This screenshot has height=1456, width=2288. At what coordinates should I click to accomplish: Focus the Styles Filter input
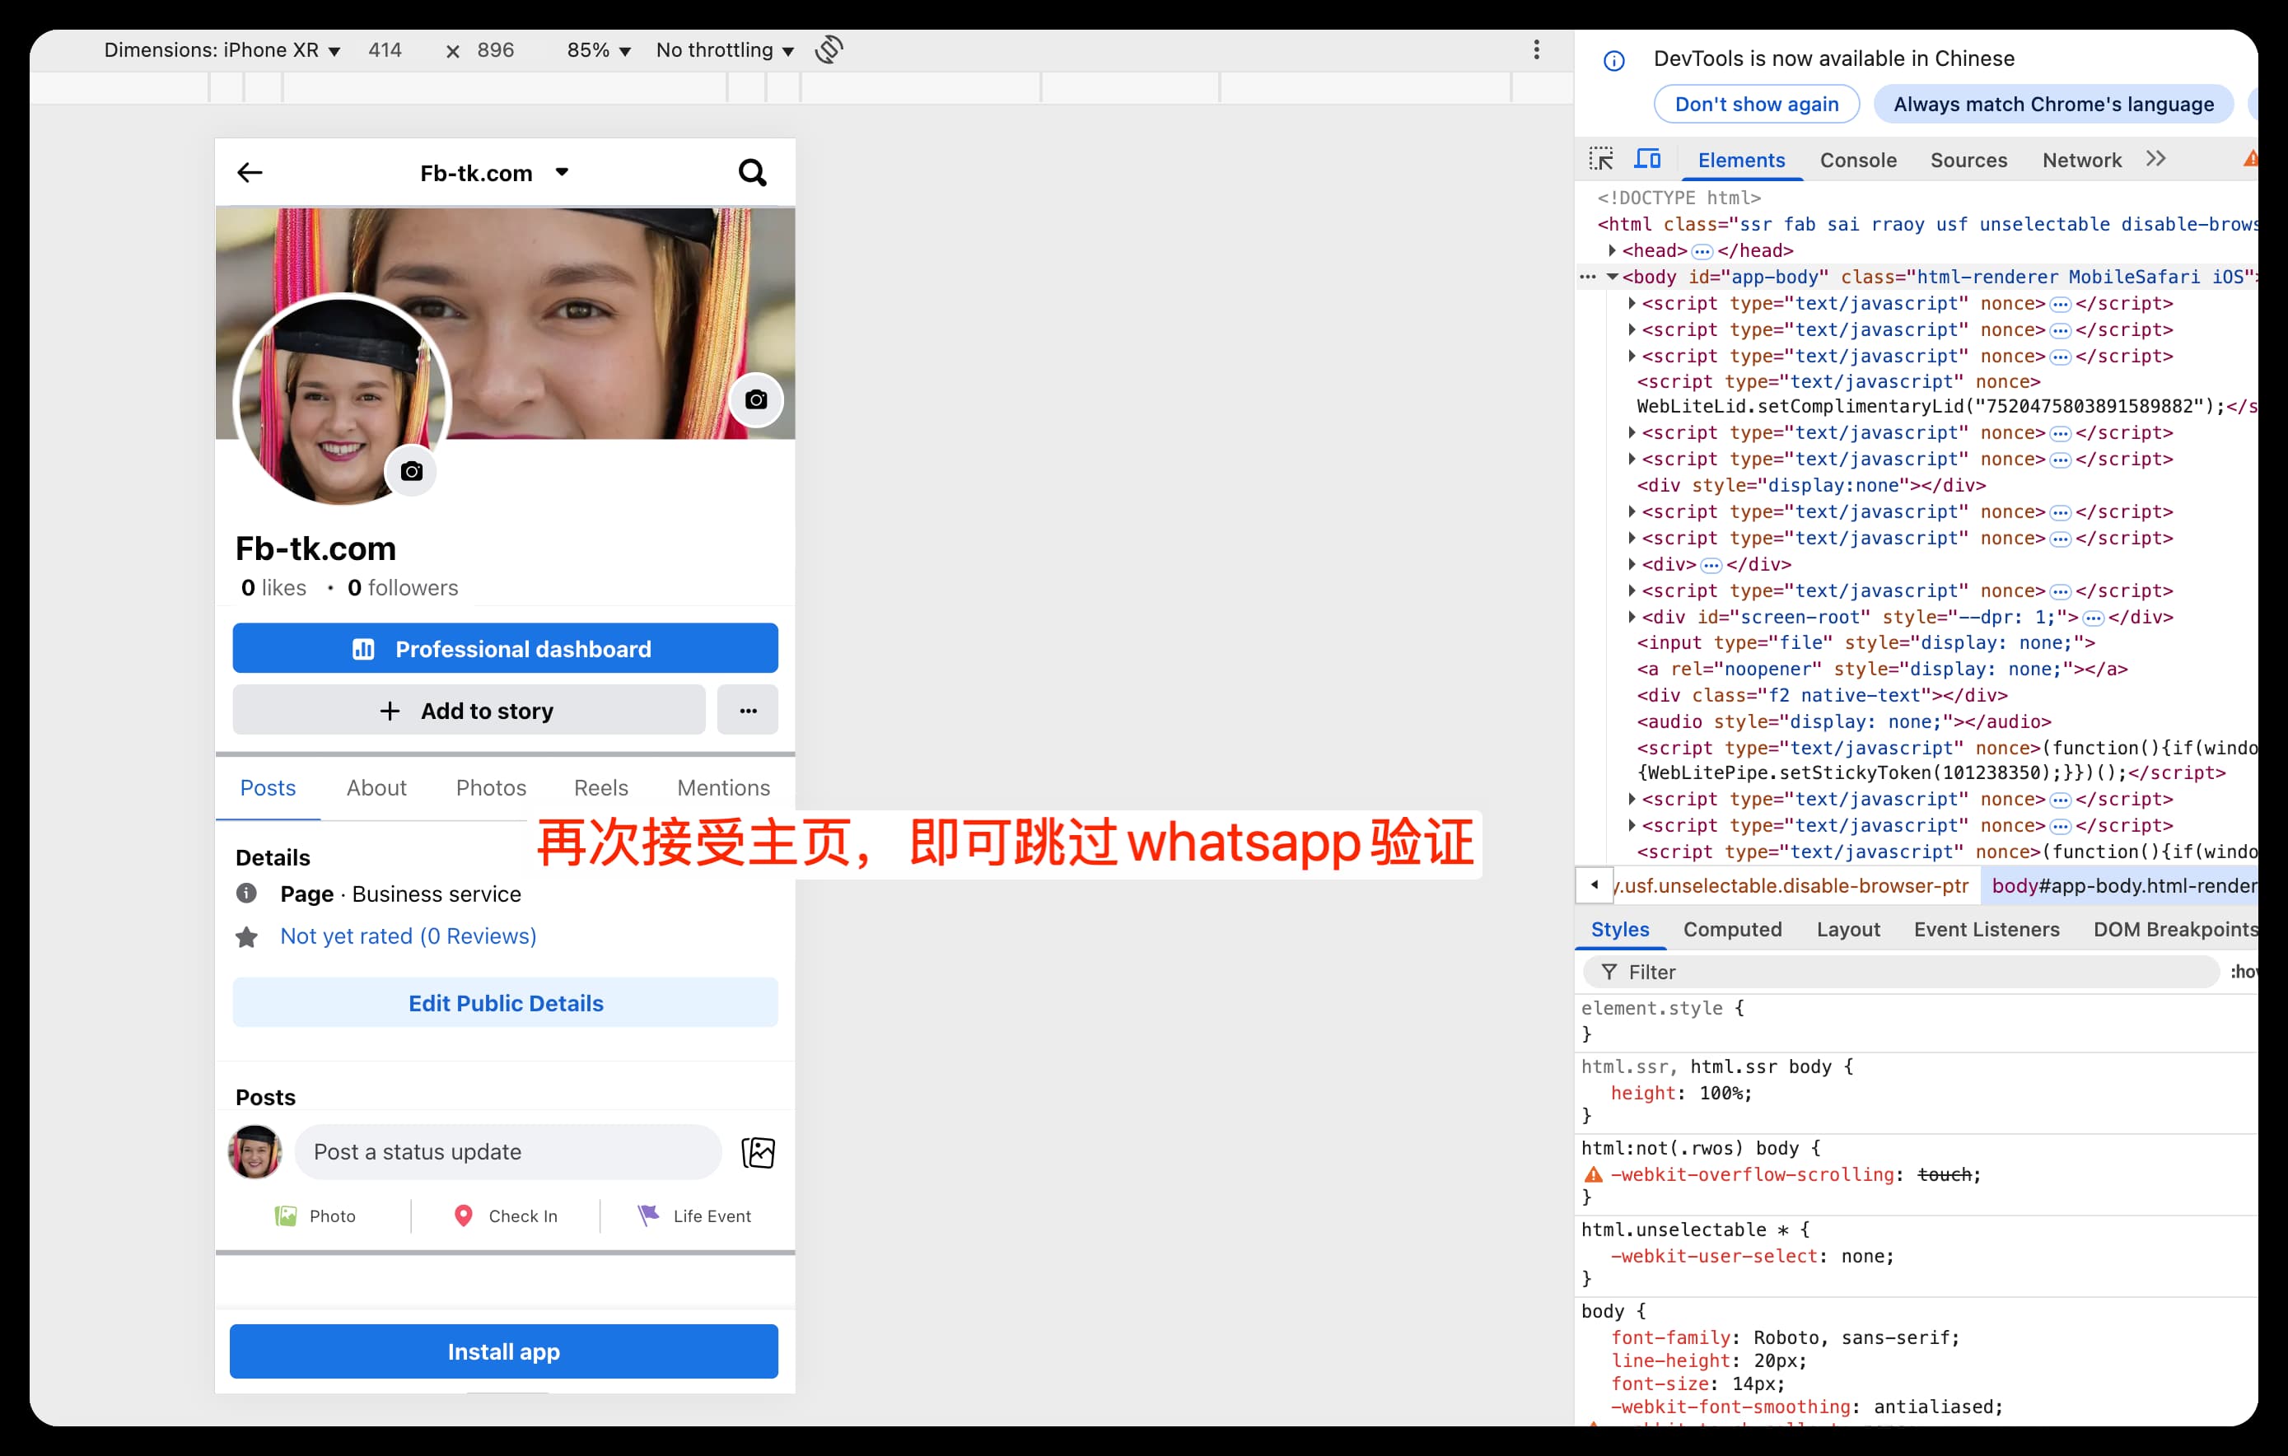pos(1900,972)
